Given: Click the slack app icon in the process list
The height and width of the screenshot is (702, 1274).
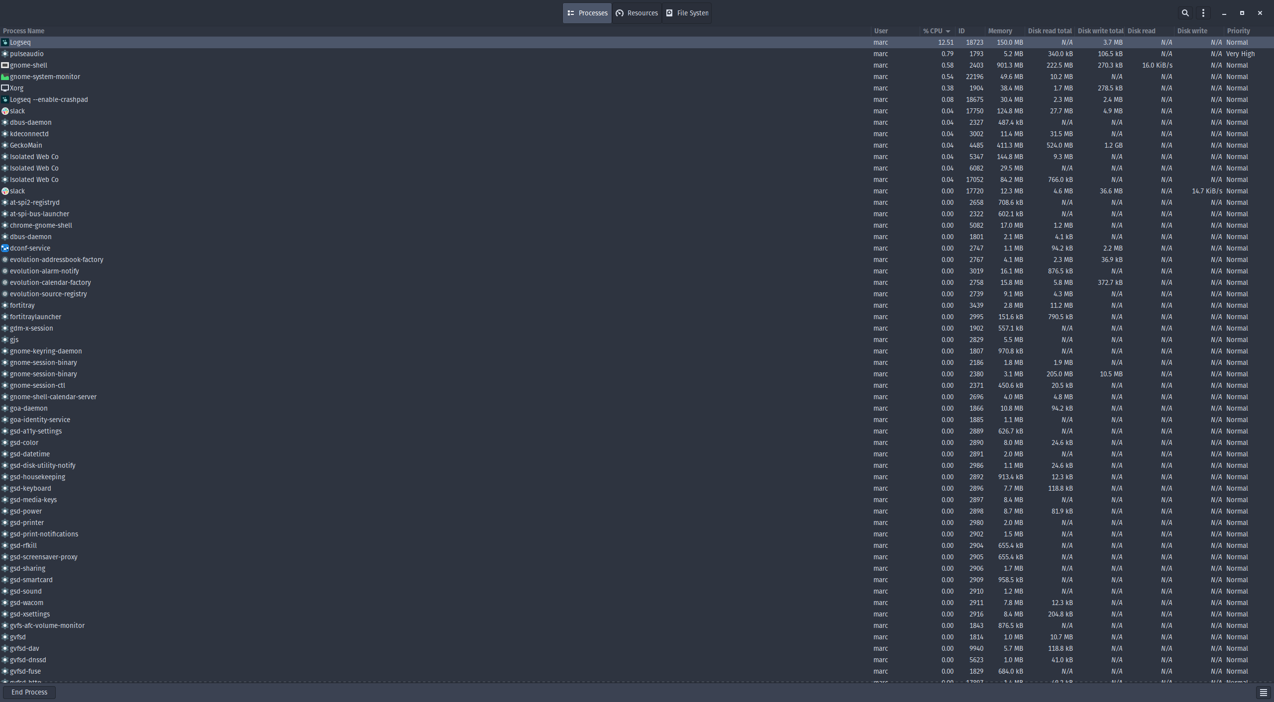Looking at the screenshot, I should tap(4, 111).
